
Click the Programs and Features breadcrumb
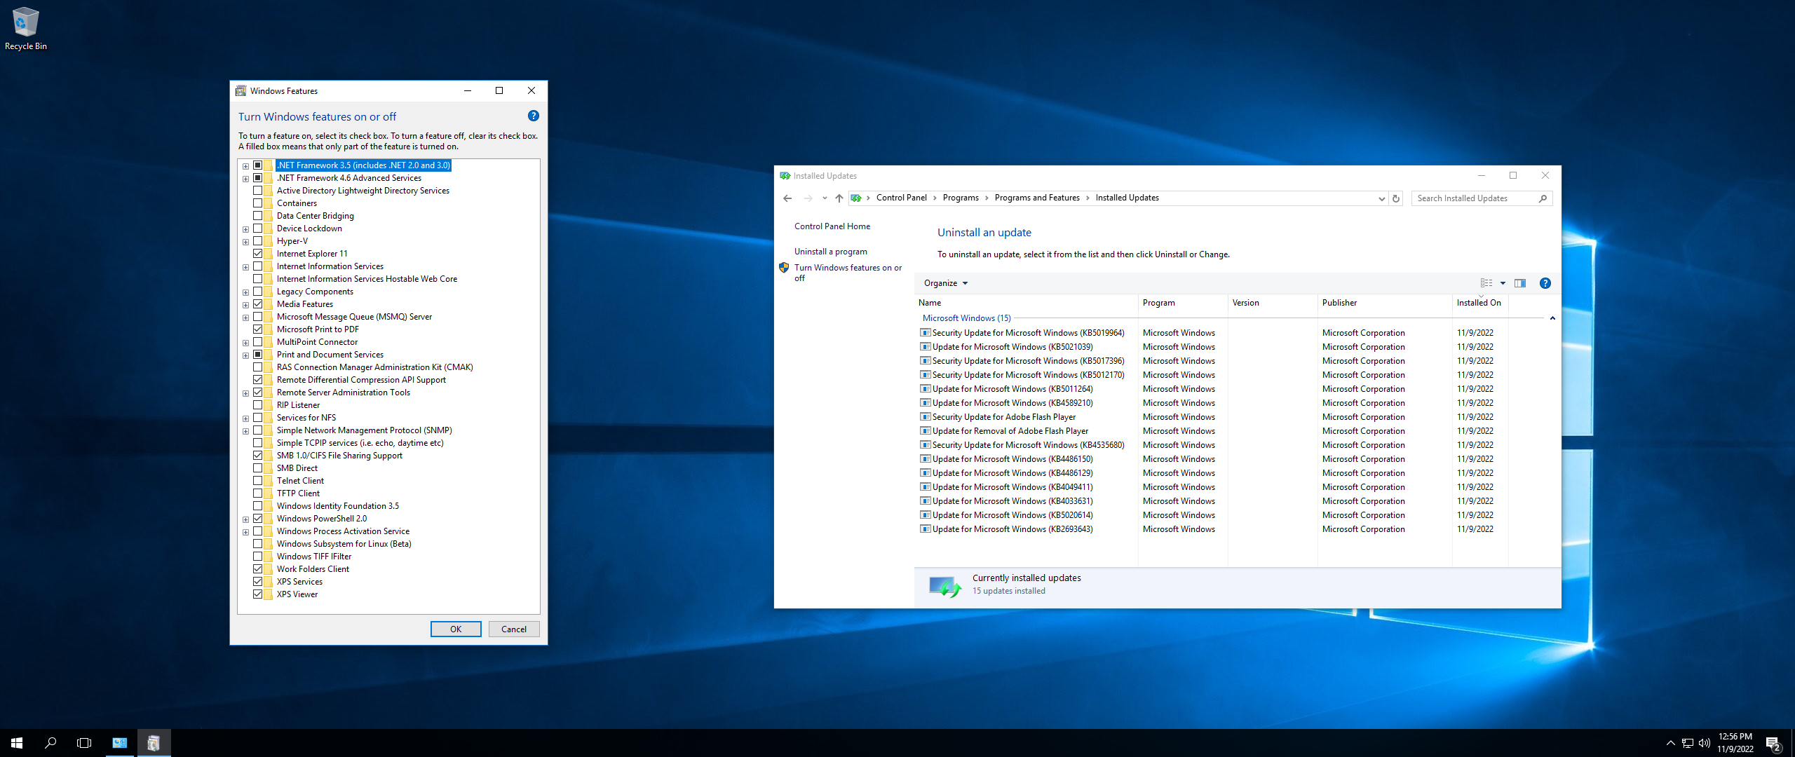pyautogui.click(x=1037, y=198)
